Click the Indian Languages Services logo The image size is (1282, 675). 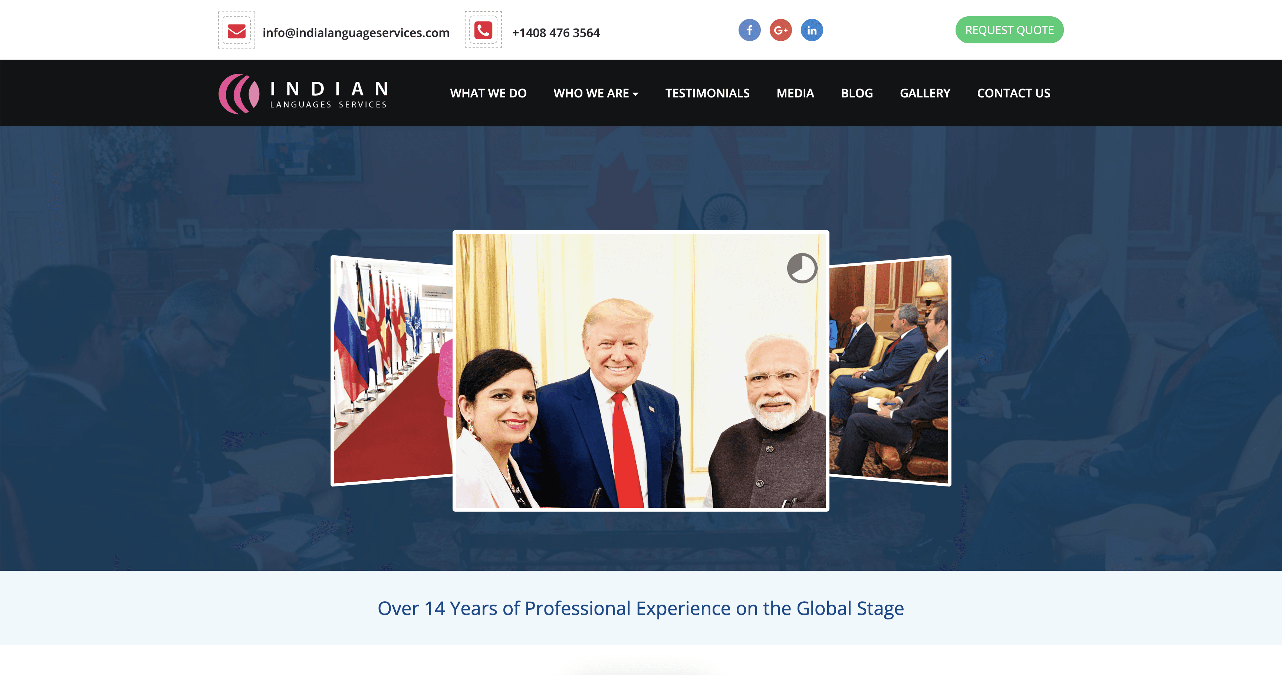303,93
